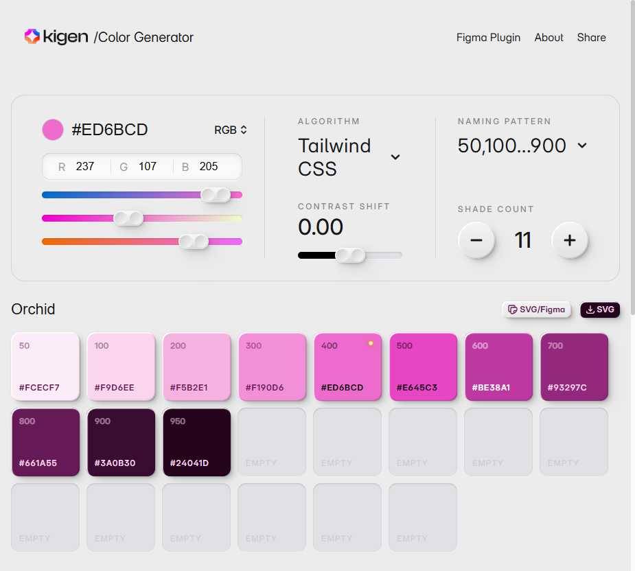Click the About menu item
This screenshot has height=571, width=635.
pyautogui.click(x=549, y=38)
